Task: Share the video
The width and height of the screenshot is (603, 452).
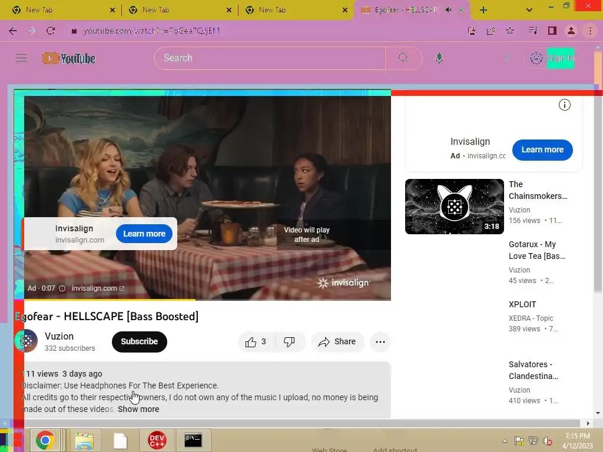Action: (337, 342)
